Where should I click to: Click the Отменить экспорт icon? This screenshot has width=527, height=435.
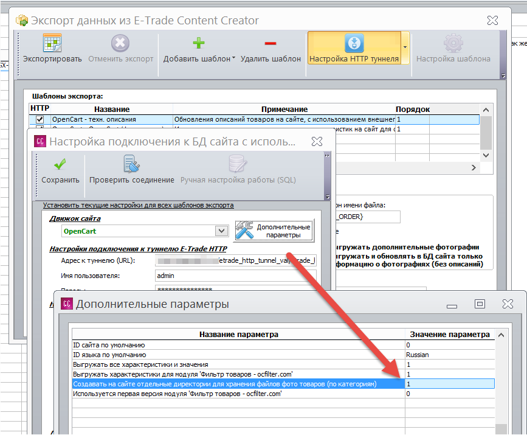tap(120, 43)
